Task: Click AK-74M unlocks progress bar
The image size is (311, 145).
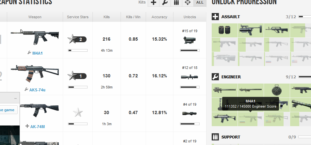Action: [190, 124]
